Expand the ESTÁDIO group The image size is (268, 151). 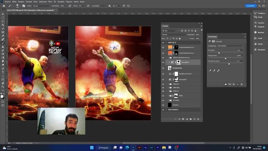pyautogui.click(x=168, y=100)
